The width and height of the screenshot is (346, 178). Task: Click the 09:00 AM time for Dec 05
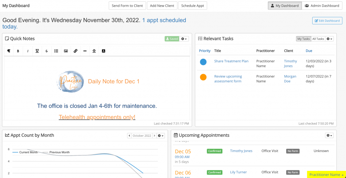pyautogui.click(x=182, y=157)
